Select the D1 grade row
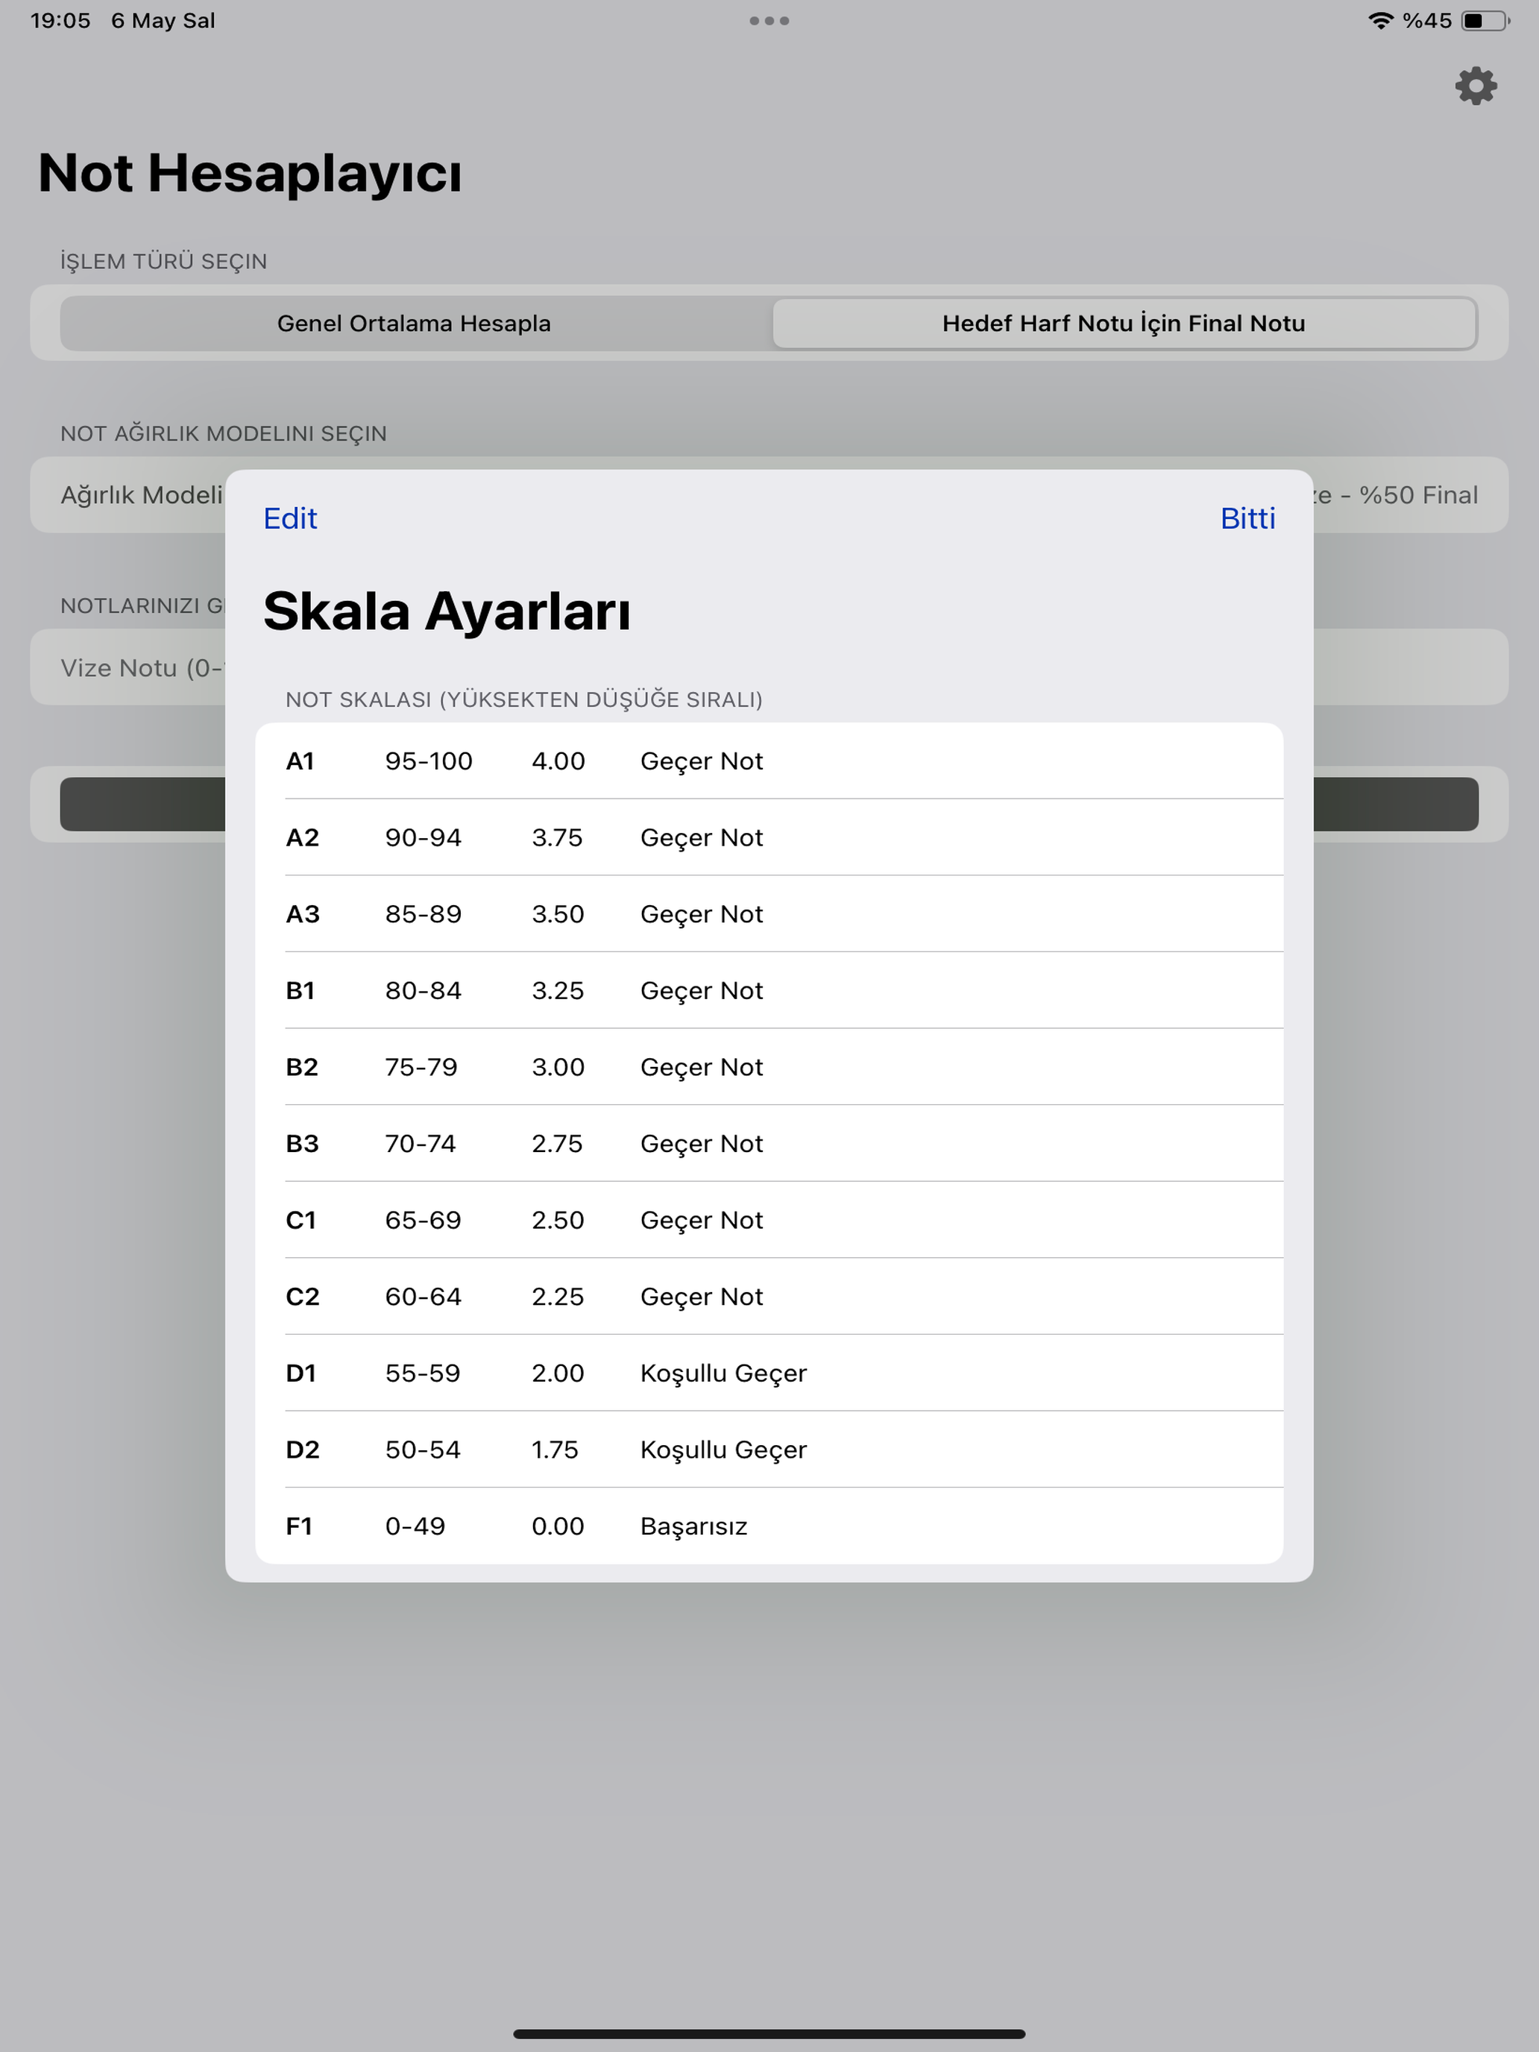The image size is (1539, 2052). coord(769,1373)
